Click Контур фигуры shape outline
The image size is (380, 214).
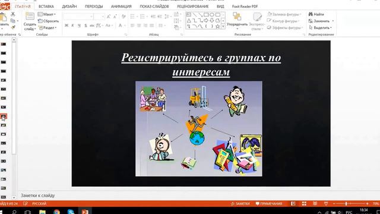tap(283, 21)
